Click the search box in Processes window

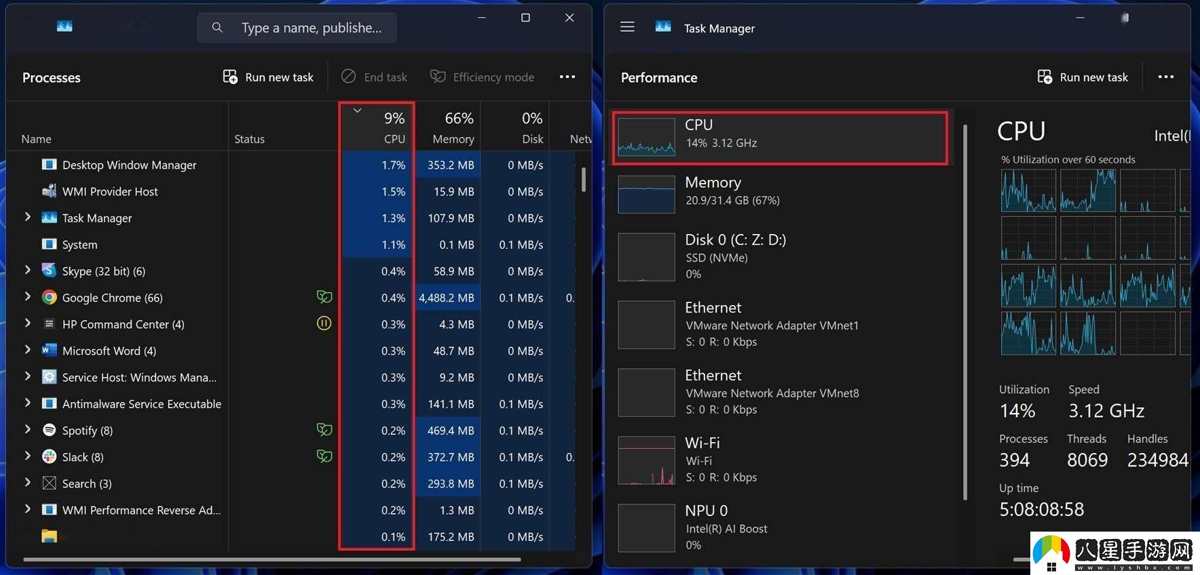coord(297,28)
